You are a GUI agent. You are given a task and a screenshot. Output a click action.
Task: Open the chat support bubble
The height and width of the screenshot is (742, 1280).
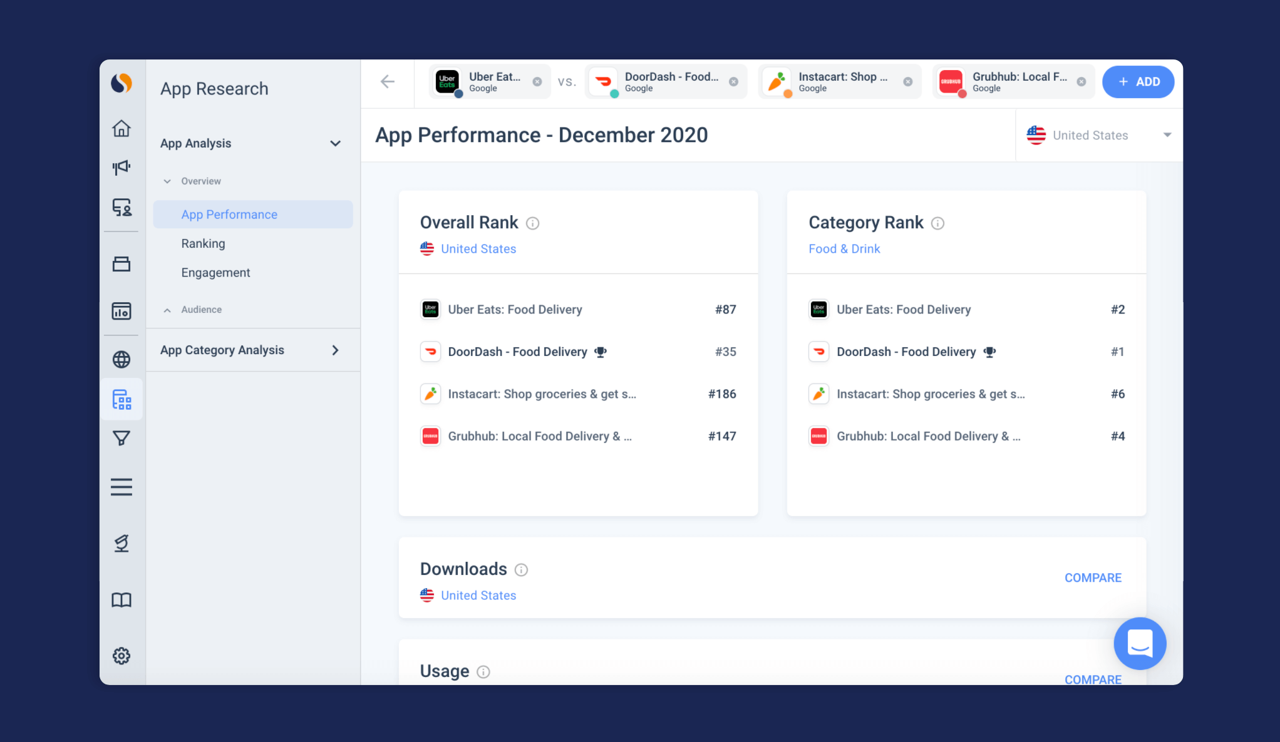1140,643
